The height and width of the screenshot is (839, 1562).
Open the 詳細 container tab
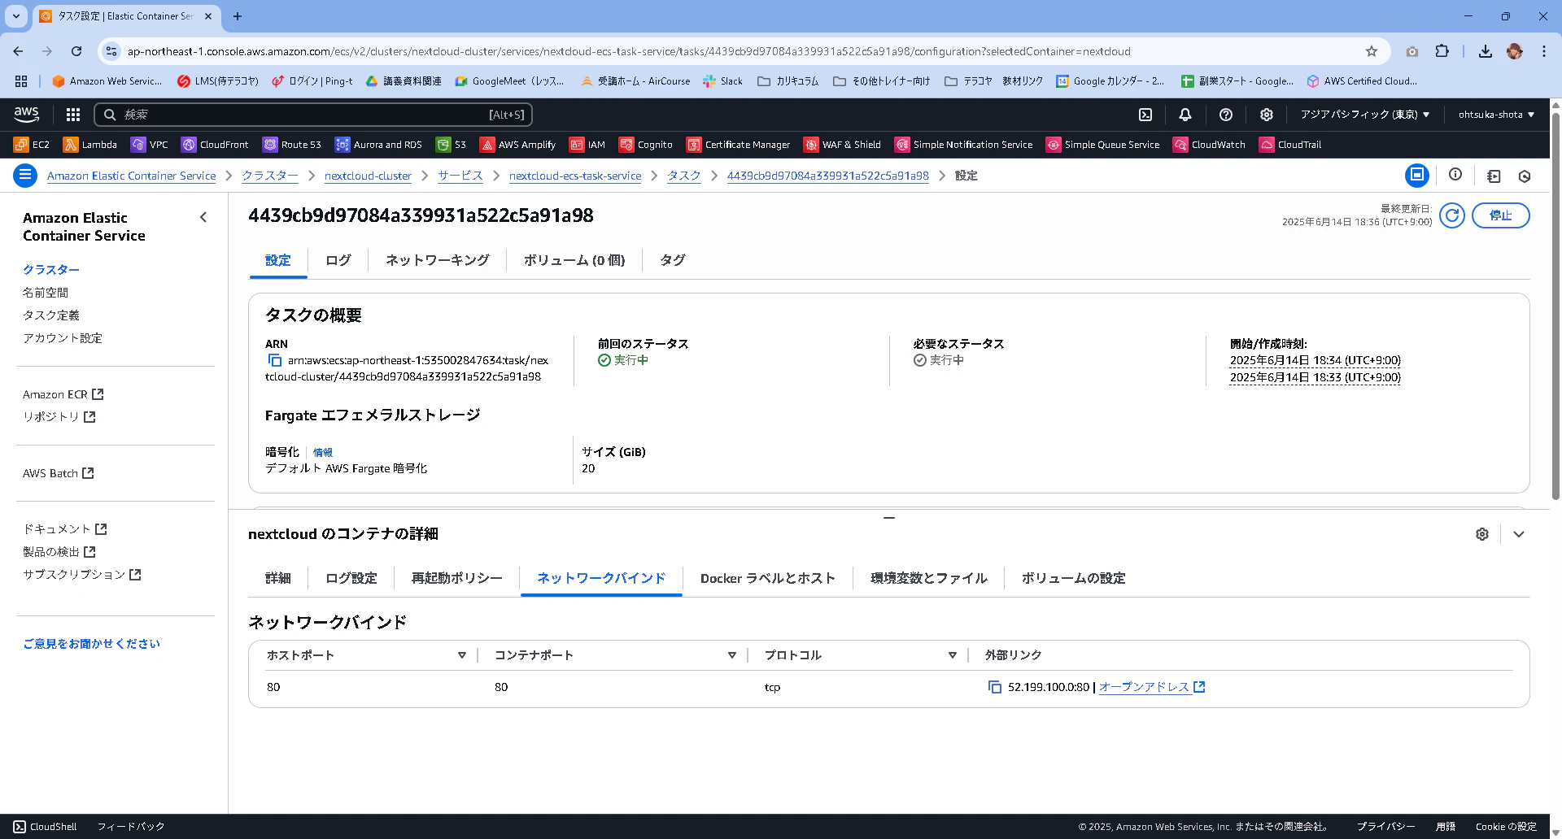(278, 578)
